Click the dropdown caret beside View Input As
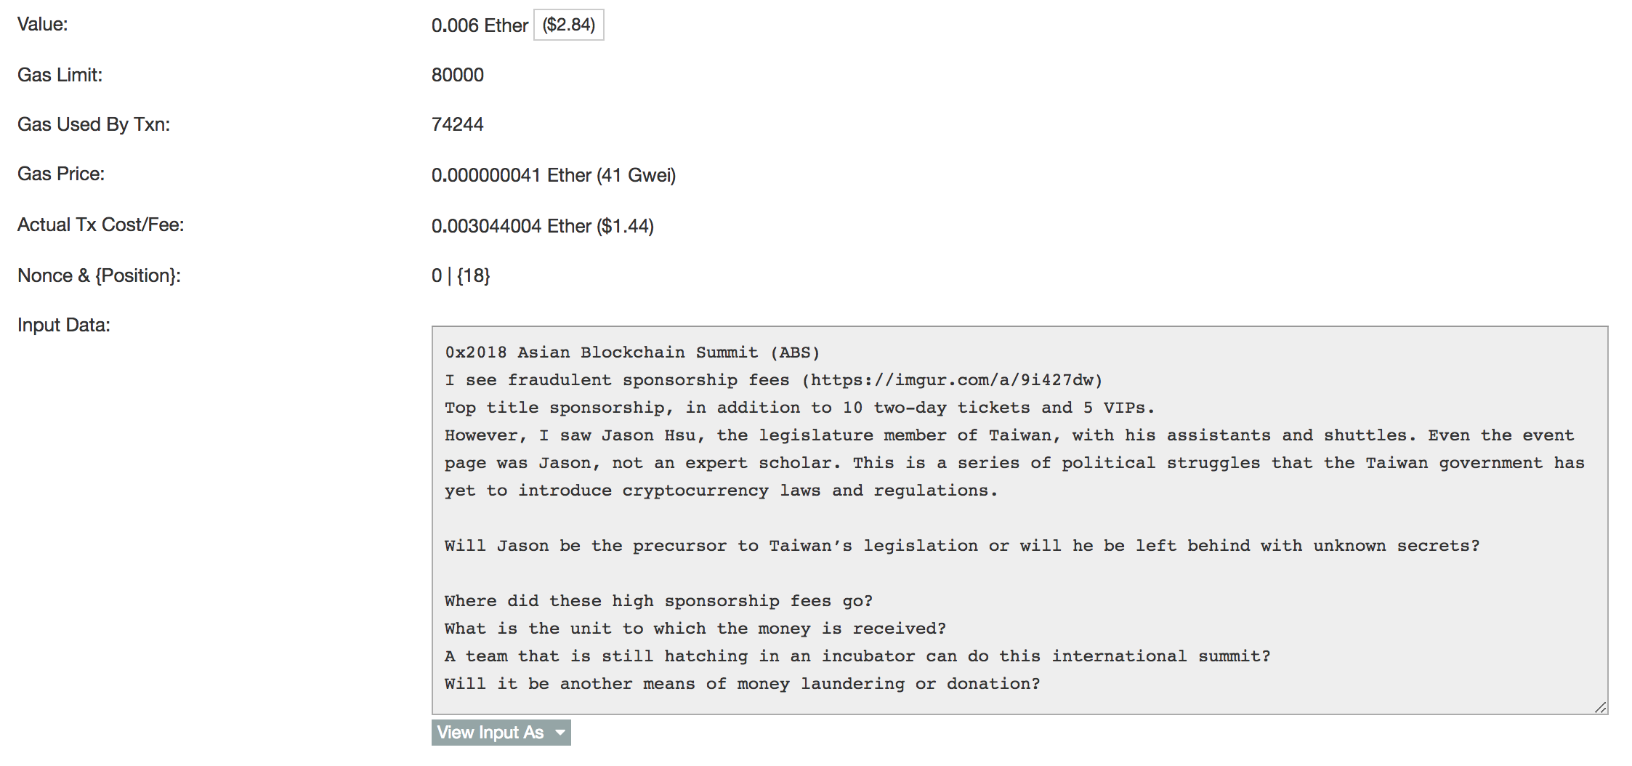 tap(560, 733)
